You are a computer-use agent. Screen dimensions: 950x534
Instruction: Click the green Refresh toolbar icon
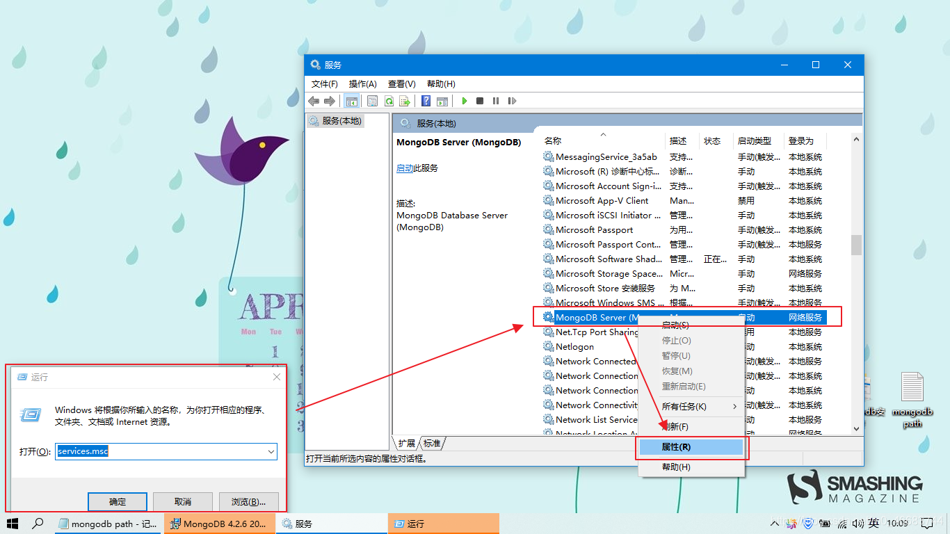coord(389,101)
